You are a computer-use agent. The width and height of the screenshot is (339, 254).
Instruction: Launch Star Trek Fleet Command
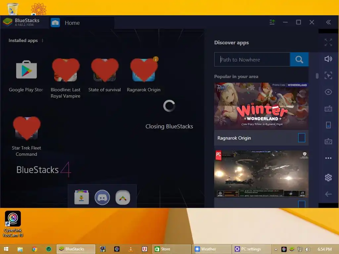coord(26,128)
